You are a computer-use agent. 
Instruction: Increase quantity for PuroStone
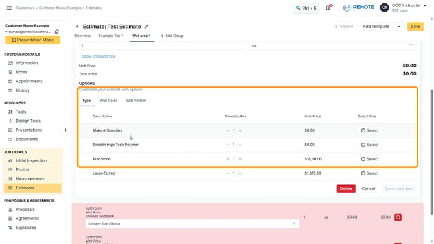240,159
